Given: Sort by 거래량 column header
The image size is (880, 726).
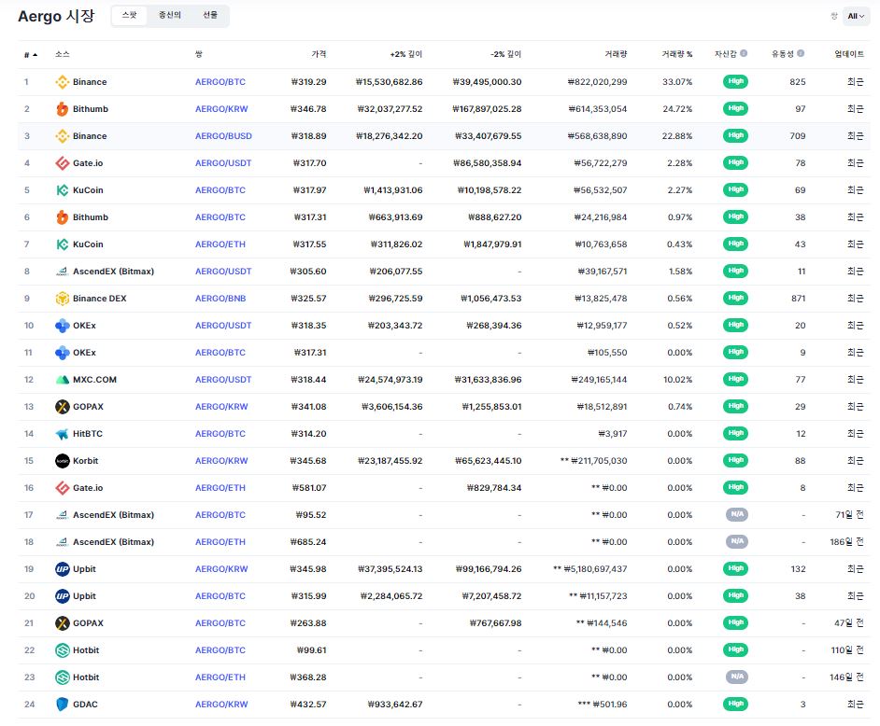Looking at the screenshot, I should pyautogui.click(x=616, y=54).
